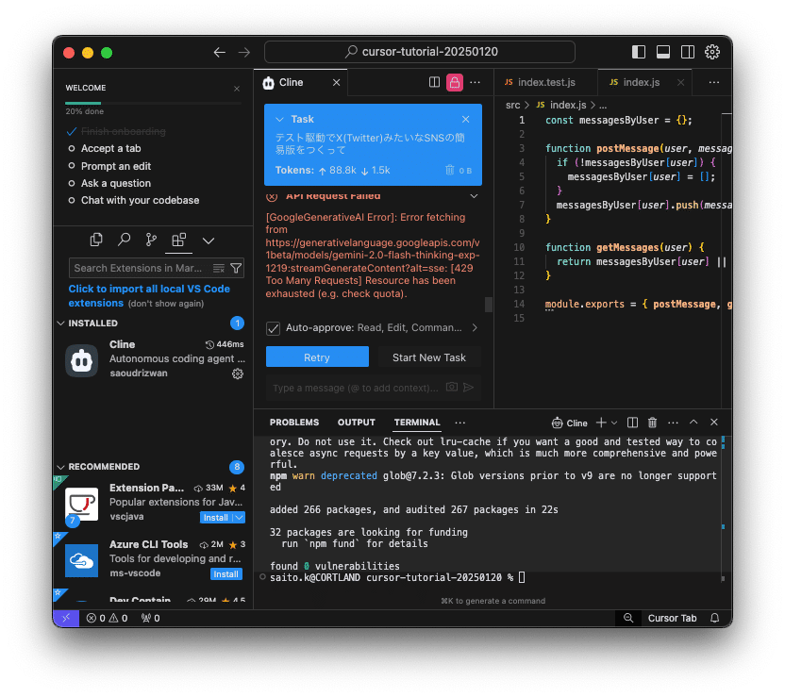Open more actions for Cline editor group
This screenshot has height=697, width=785.
click(x=476, y=83)
